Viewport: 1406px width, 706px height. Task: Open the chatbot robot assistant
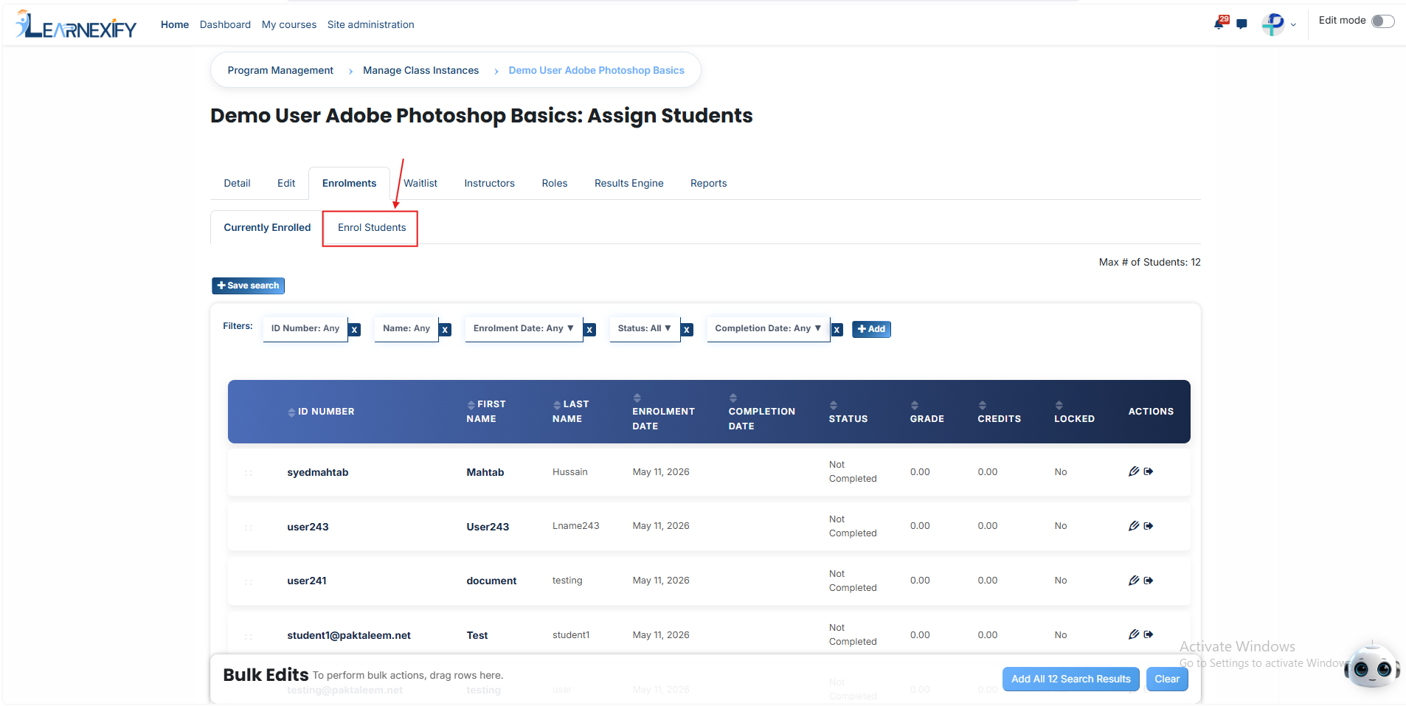[x=1372, y=666]
